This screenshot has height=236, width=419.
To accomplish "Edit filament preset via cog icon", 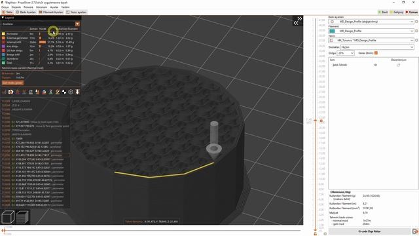I will click(416, 31).
